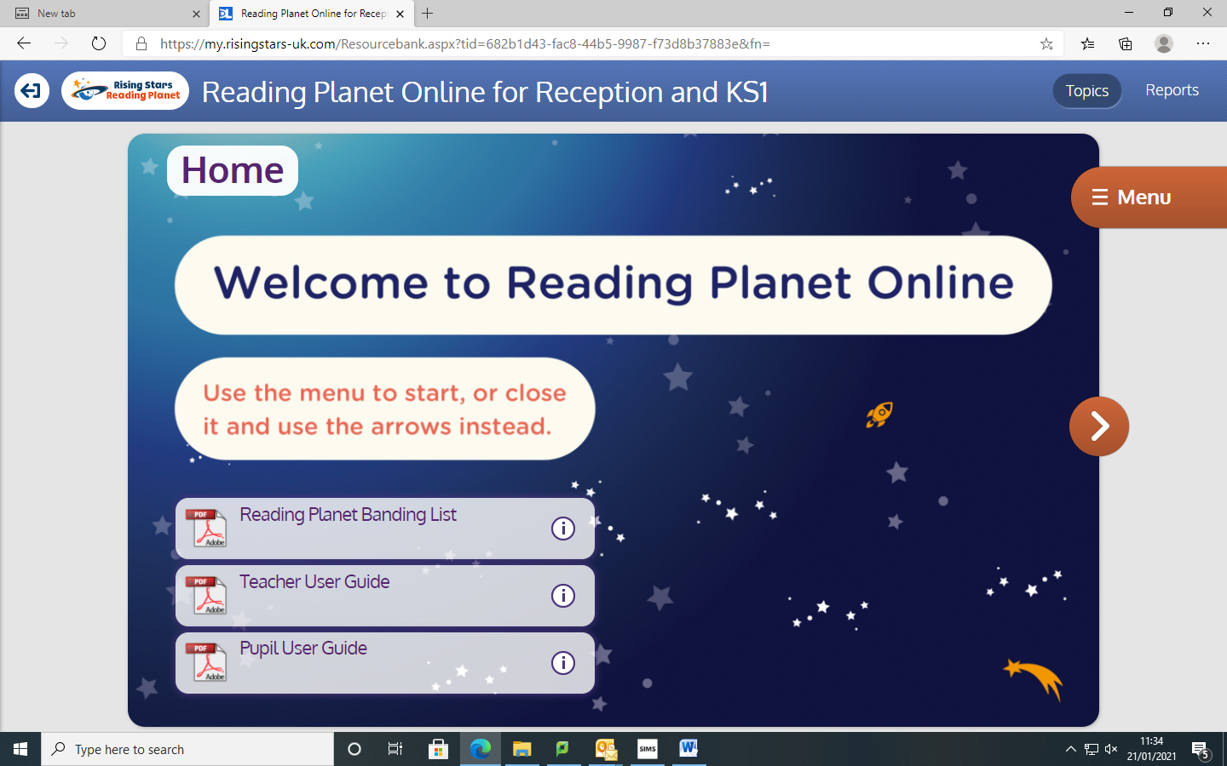Show hidden system tray icons
The image size is (1227, 766).
[1071, 749]
